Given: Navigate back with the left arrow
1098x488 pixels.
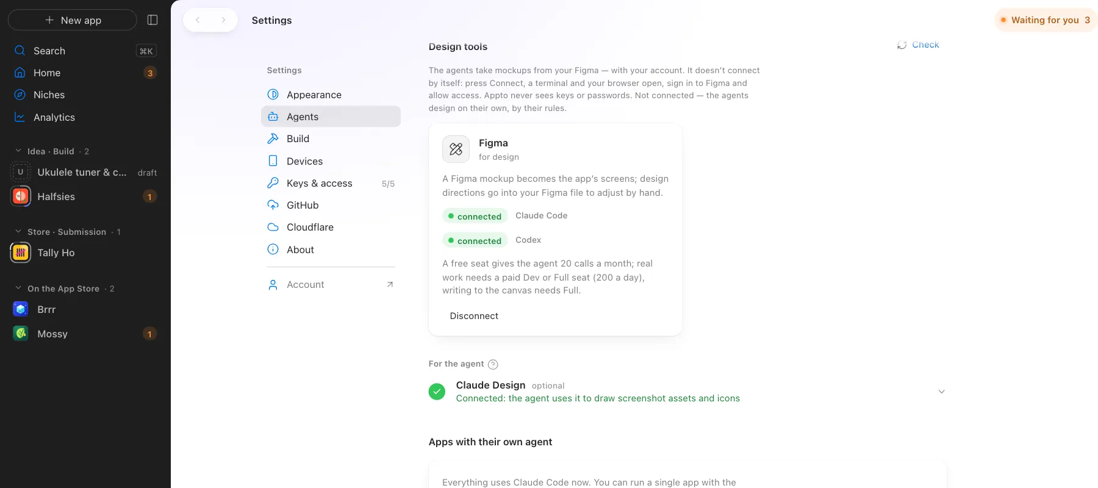Looking at the screenshot, I should (198, 20).
